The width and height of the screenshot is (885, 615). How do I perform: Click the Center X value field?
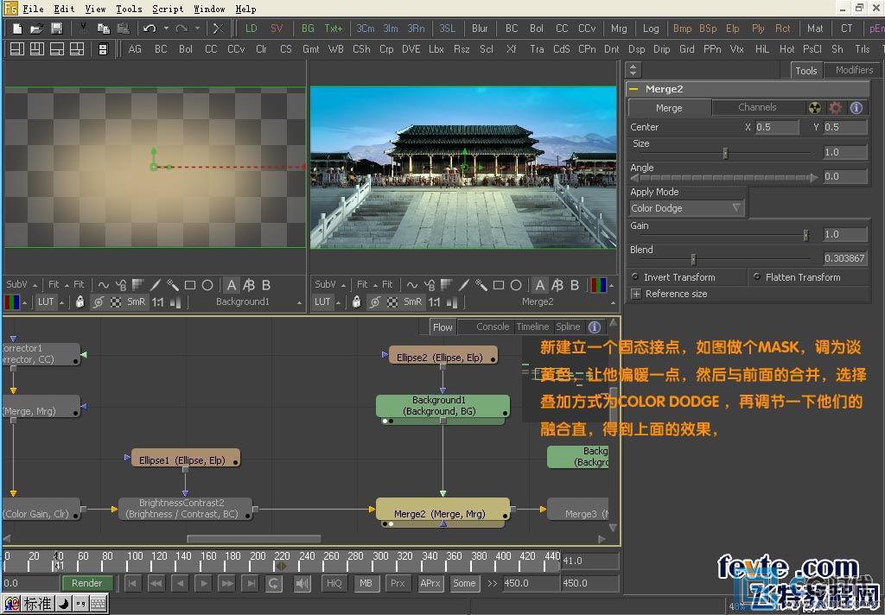pos(777,127)
